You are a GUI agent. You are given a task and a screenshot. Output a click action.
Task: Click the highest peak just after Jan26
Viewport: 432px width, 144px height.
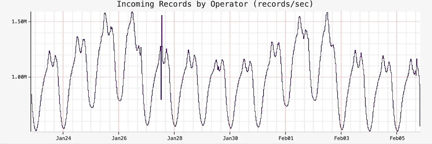(132, 13)
